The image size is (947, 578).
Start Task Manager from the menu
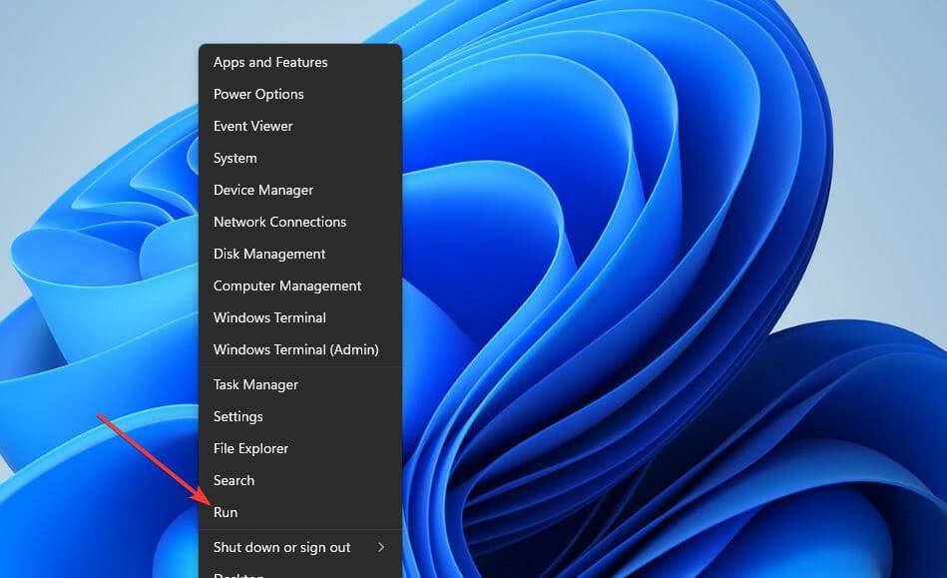255,384
